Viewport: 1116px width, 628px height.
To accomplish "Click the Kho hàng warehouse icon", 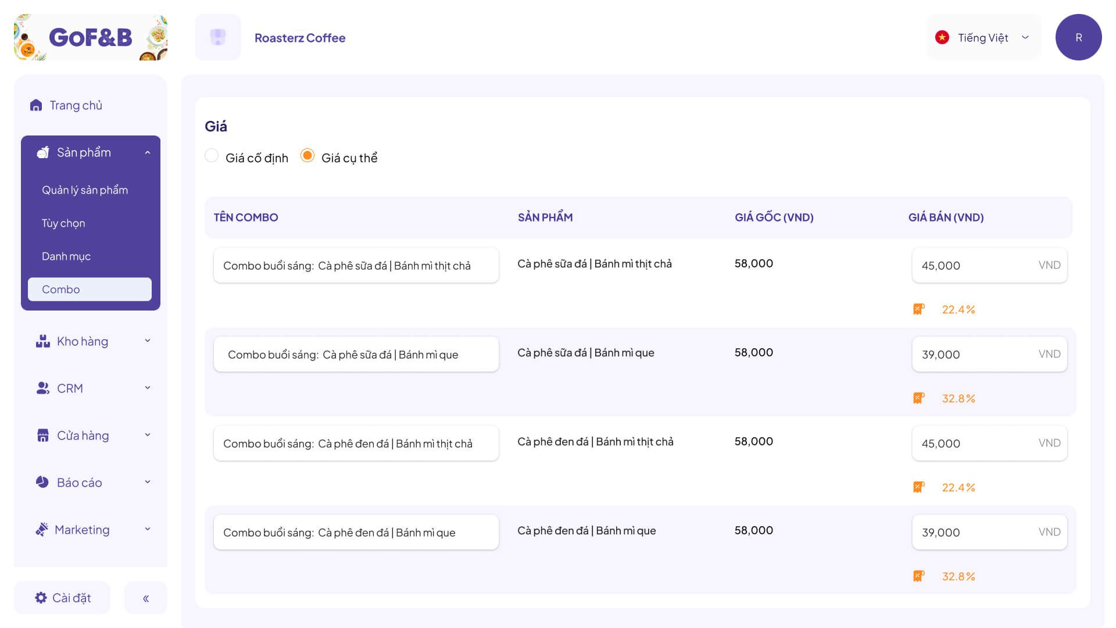I will tap(42, 341).
